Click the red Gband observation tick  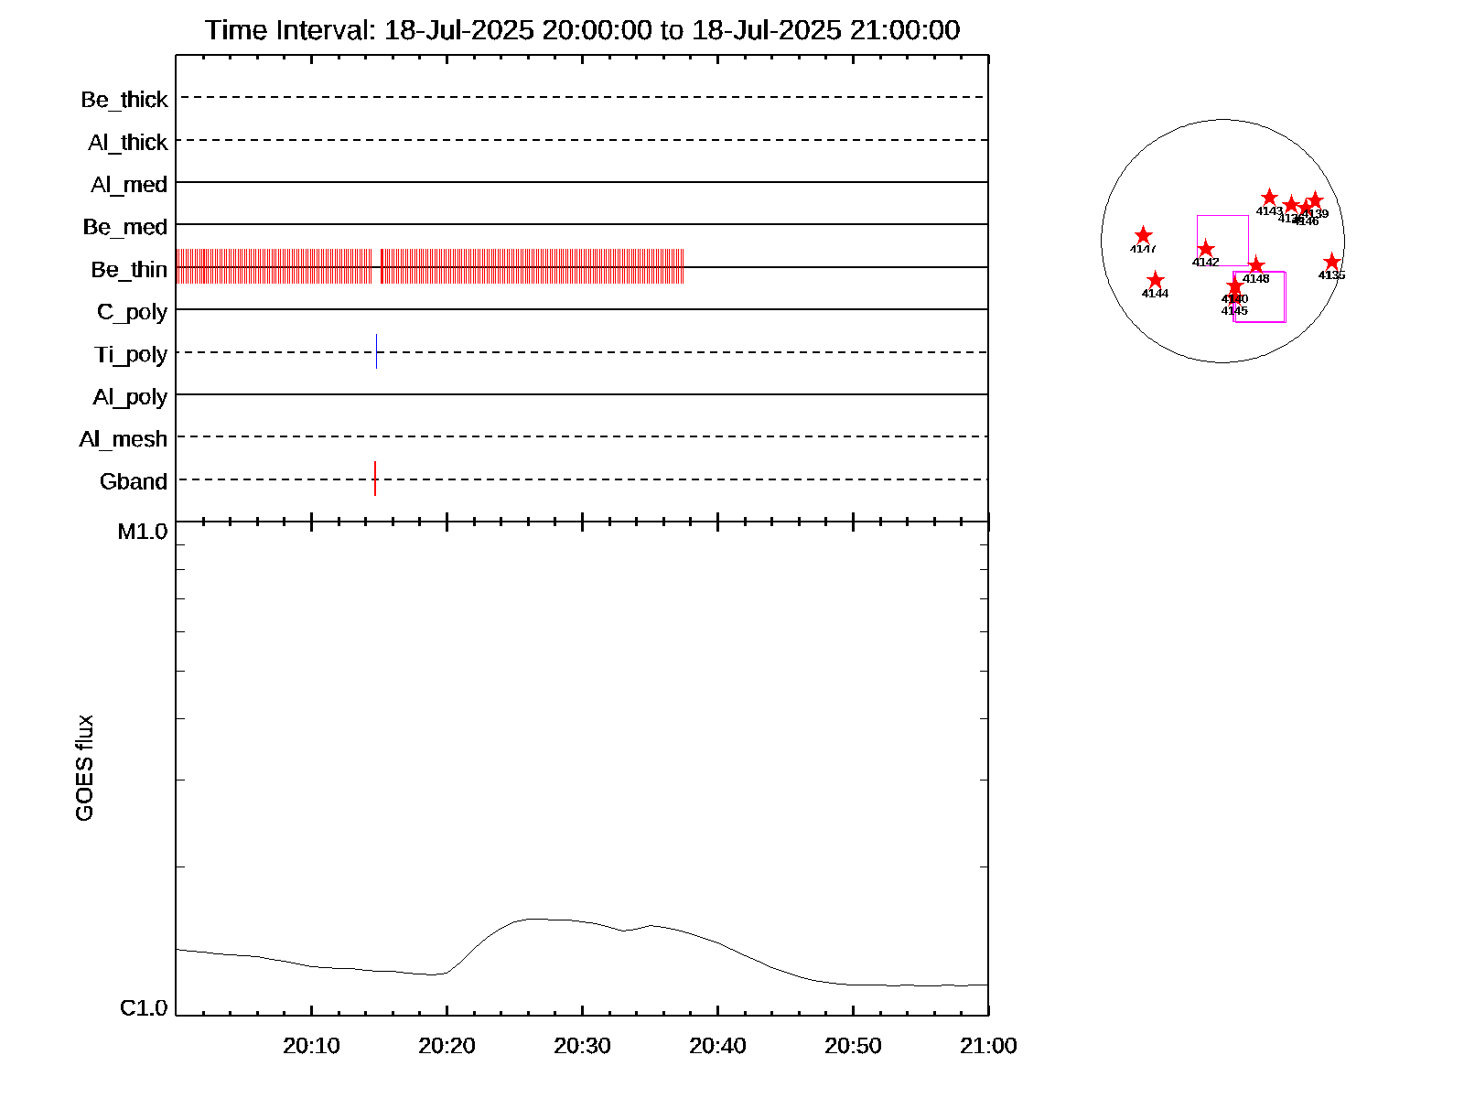click(x=375, y=479)
